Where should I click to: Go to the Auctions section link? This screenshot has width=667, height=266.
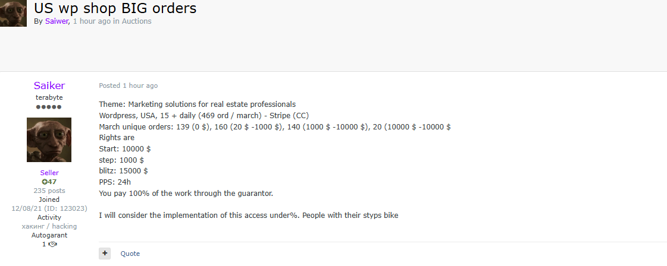136,21
